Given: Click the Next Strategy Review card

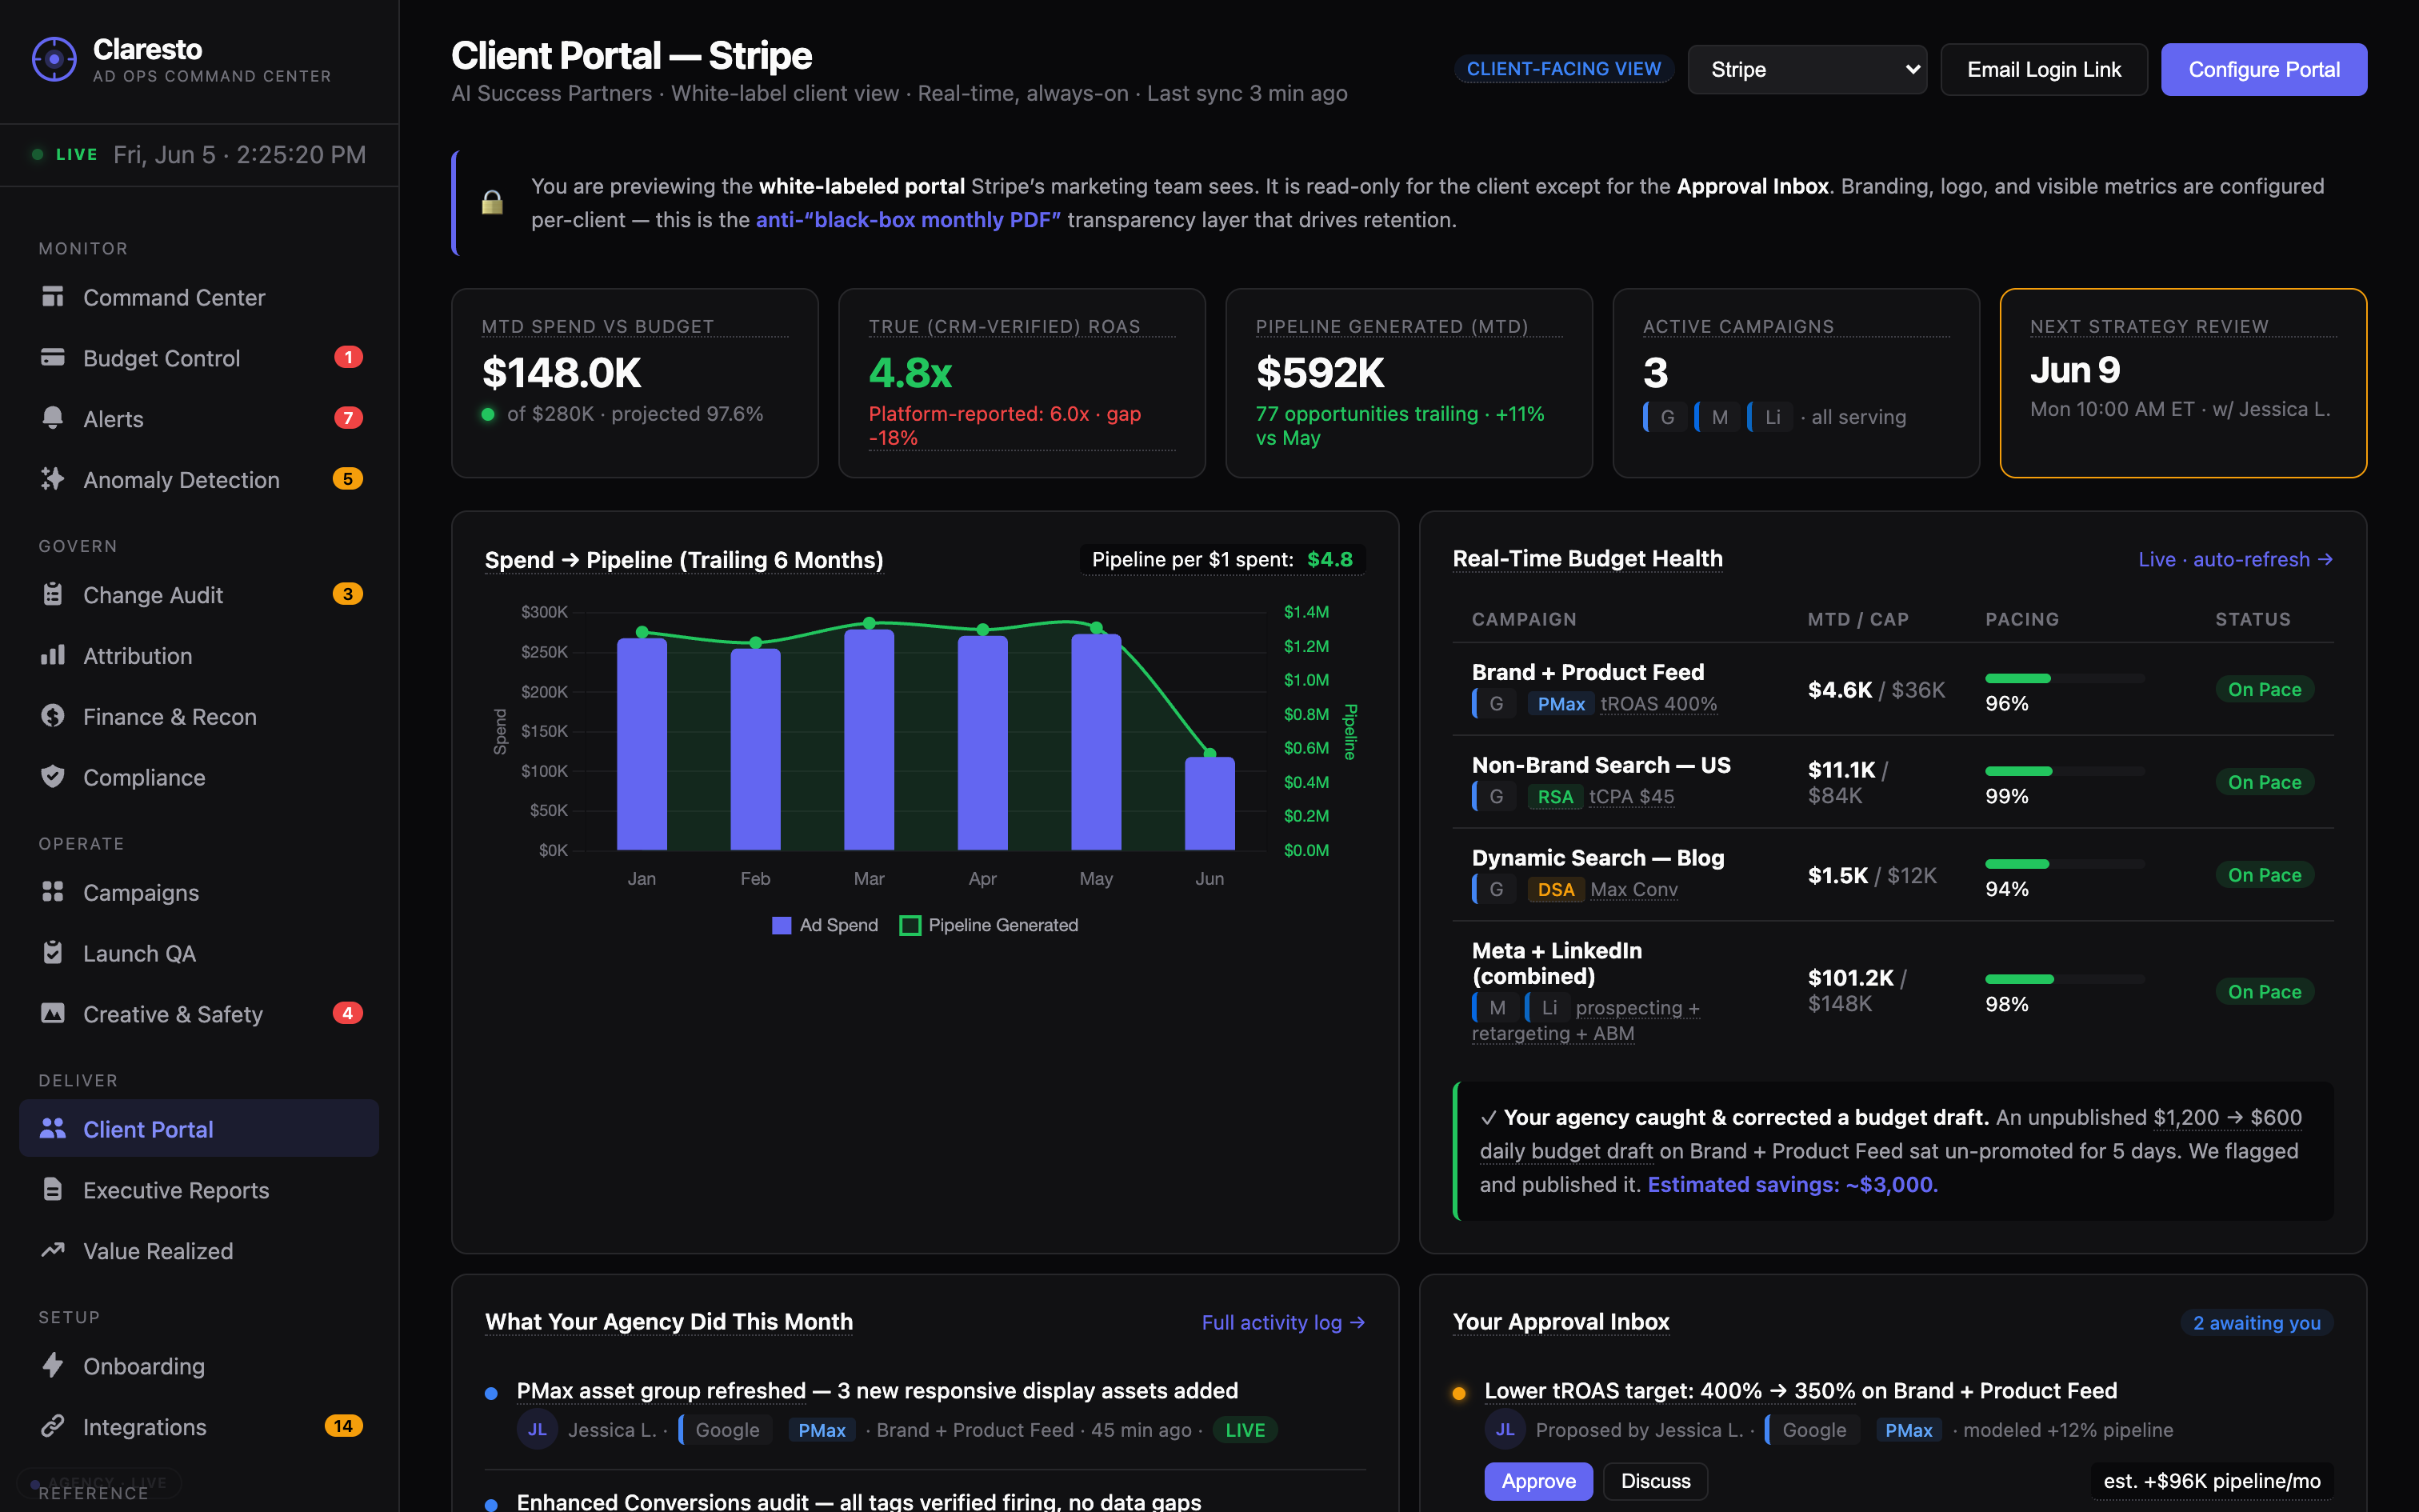Looking at the screenshot, I should click(x=2183, y=383).
